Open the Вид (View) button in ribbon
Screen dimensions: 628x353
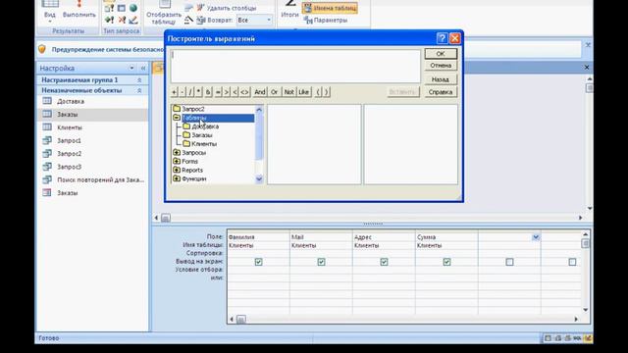point(50,12)
